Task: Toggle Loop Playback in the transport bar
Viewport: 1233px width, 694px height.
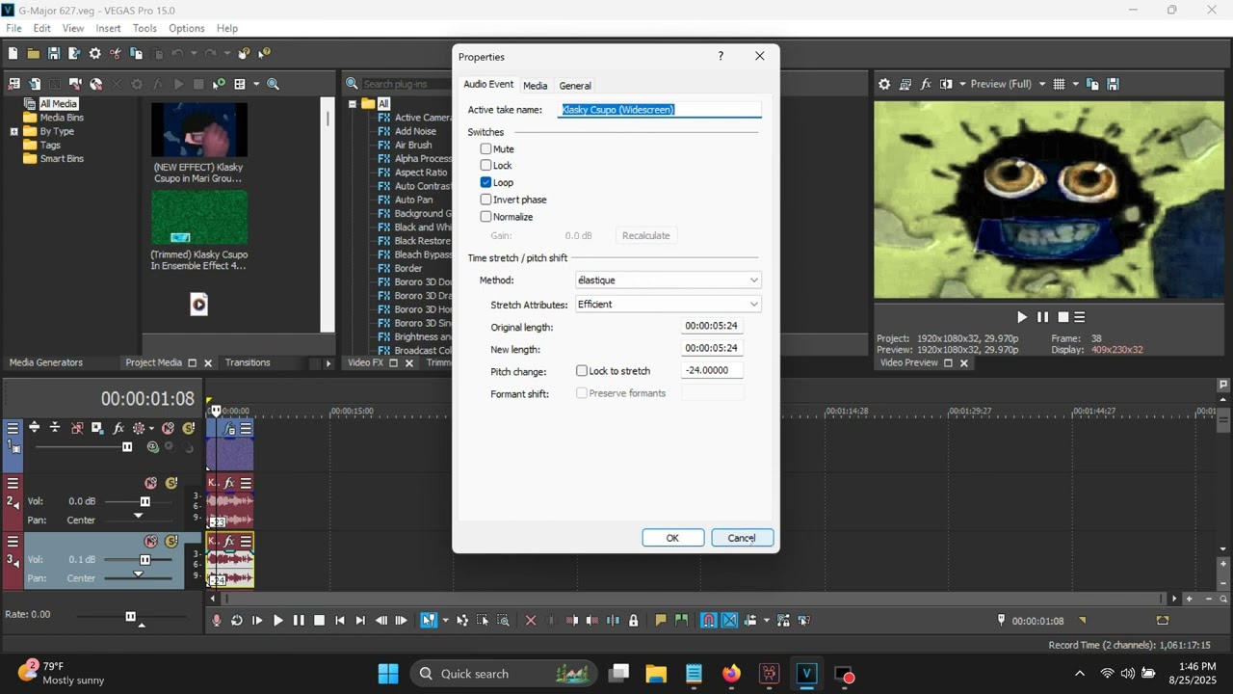Action: (236, 621)
